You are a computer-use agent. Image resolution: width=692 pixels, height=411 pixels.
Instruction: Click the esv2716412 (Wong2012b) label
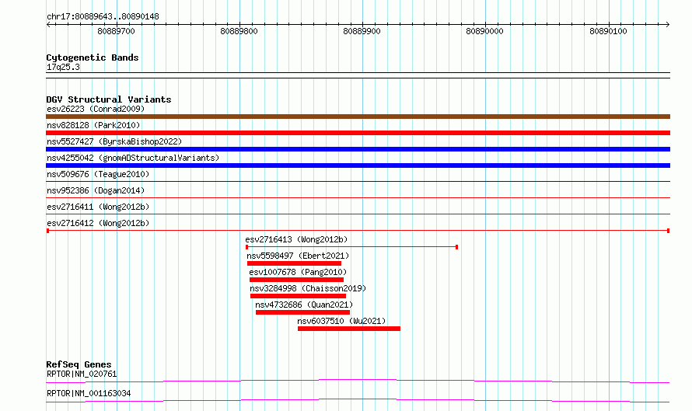coord(98,223)
